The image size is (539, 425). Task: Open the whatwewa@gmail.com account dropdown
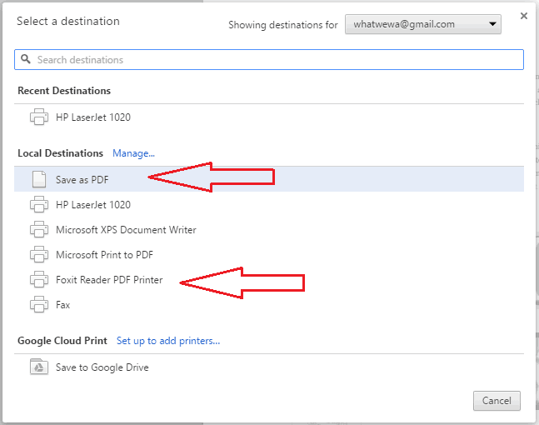pyautogui.click(x=423, y=24)
